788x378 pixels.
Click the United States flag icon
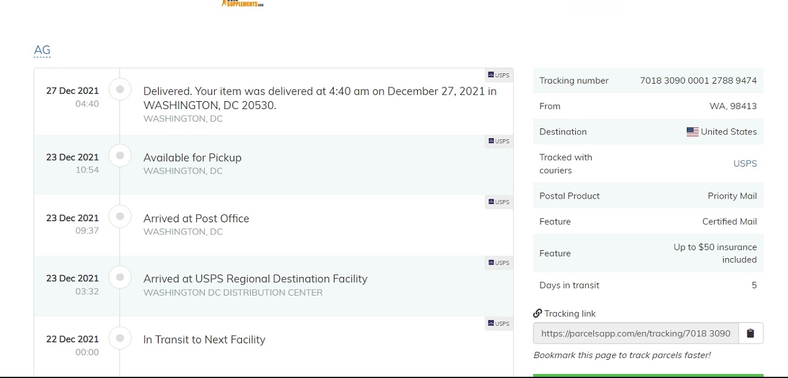coord(692,132)
